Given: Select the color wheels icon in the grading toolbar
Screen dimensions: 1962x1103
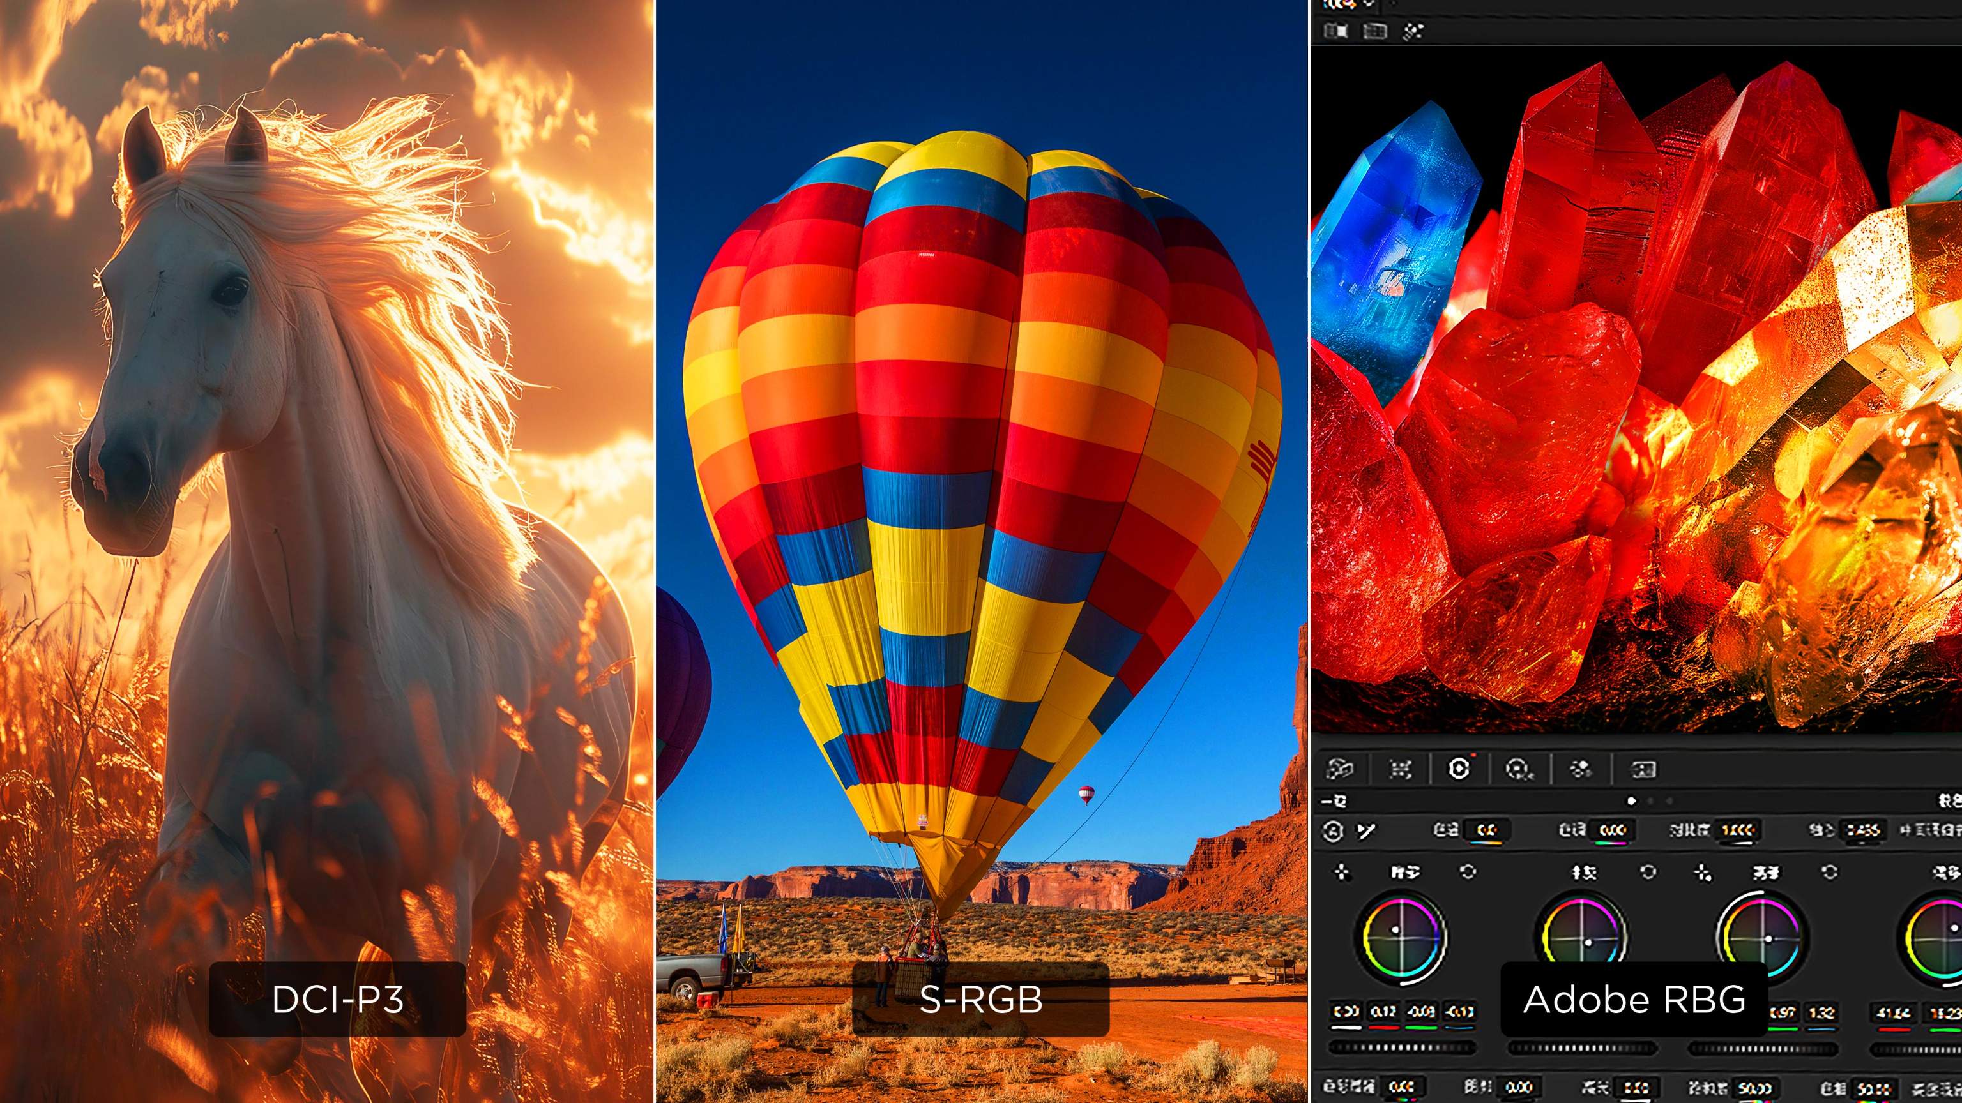Looking at the screenshot, I should click(1458, 769).
